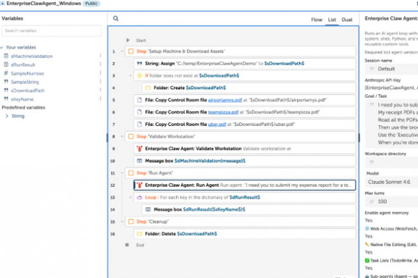Click the Workspace directory field
This screenshot has height=278, width=418.
(x=392, y=162)
